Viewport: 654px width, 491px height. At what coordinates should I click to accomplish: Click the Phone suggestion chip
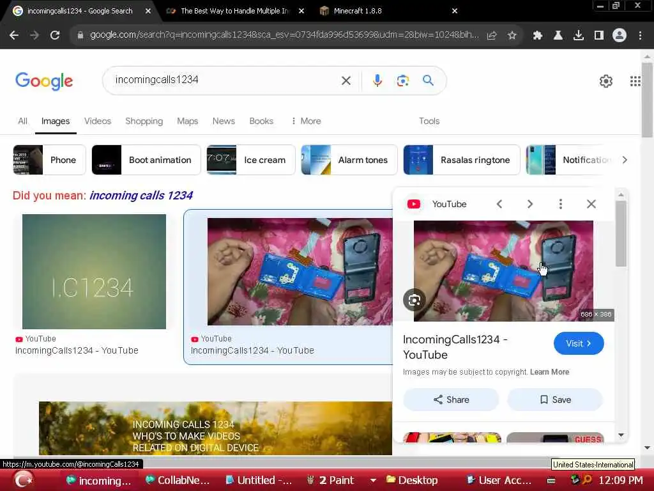tap(49, 160)
